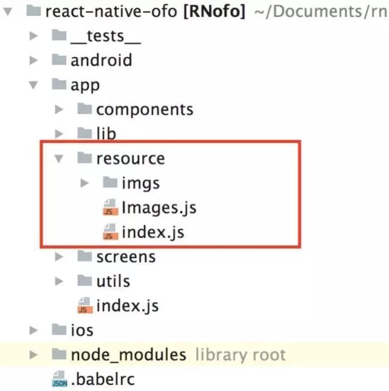The width and height of the screenshot is (389, 391).
Task: Select the __tests__ folder name
Action: click(x=106, y=36)
